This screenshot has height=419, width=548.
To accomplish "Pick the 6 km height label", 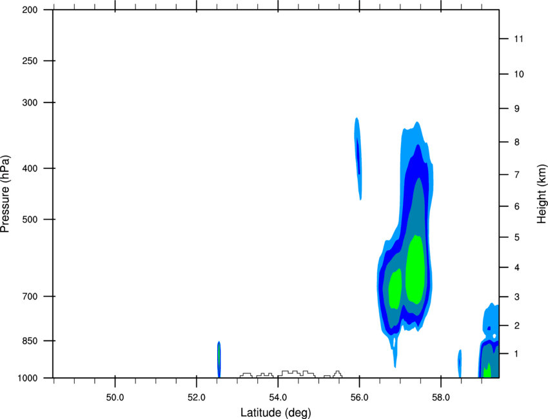I will [x=517, y=206].
